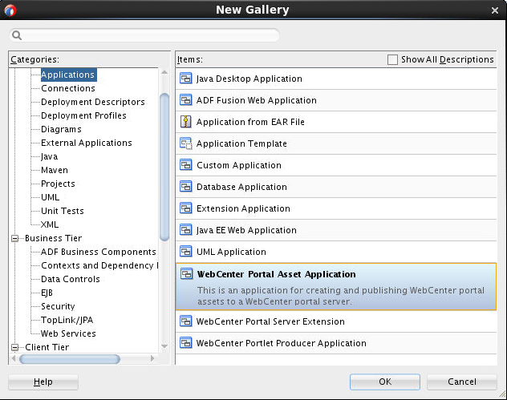Click the UML Application icon

pyautogui.click(x=186, y=252)
